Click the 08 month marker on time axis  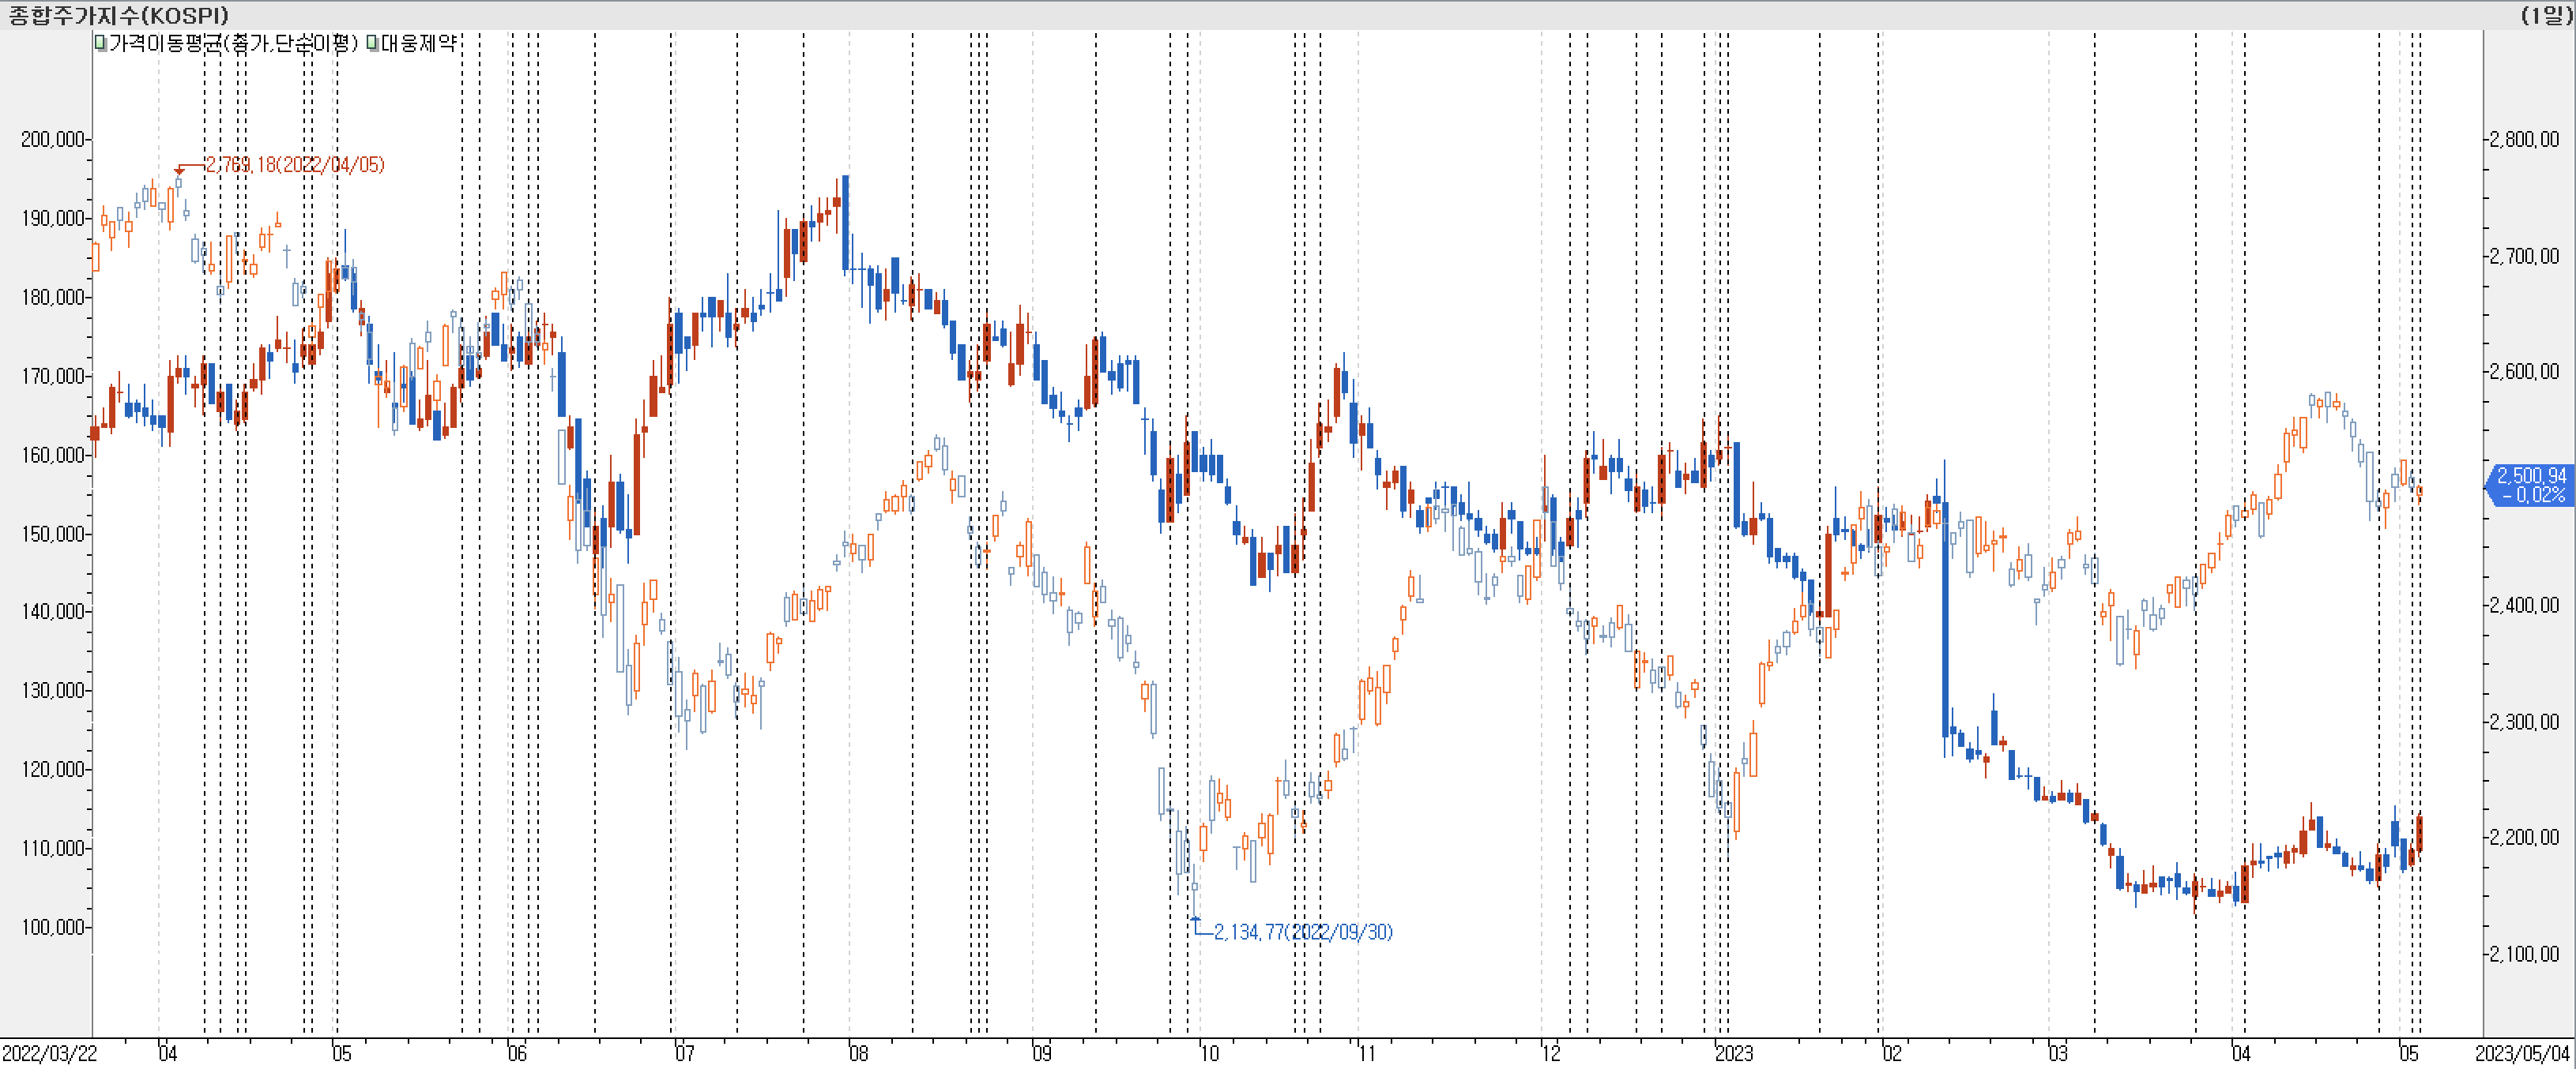point(858,1053)
